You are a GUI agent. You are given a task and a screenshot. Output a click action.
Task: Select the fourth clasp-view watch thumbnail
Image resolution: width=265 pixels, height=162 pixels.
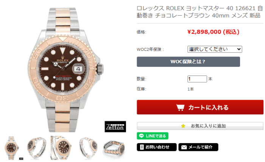tap(88, 148)
